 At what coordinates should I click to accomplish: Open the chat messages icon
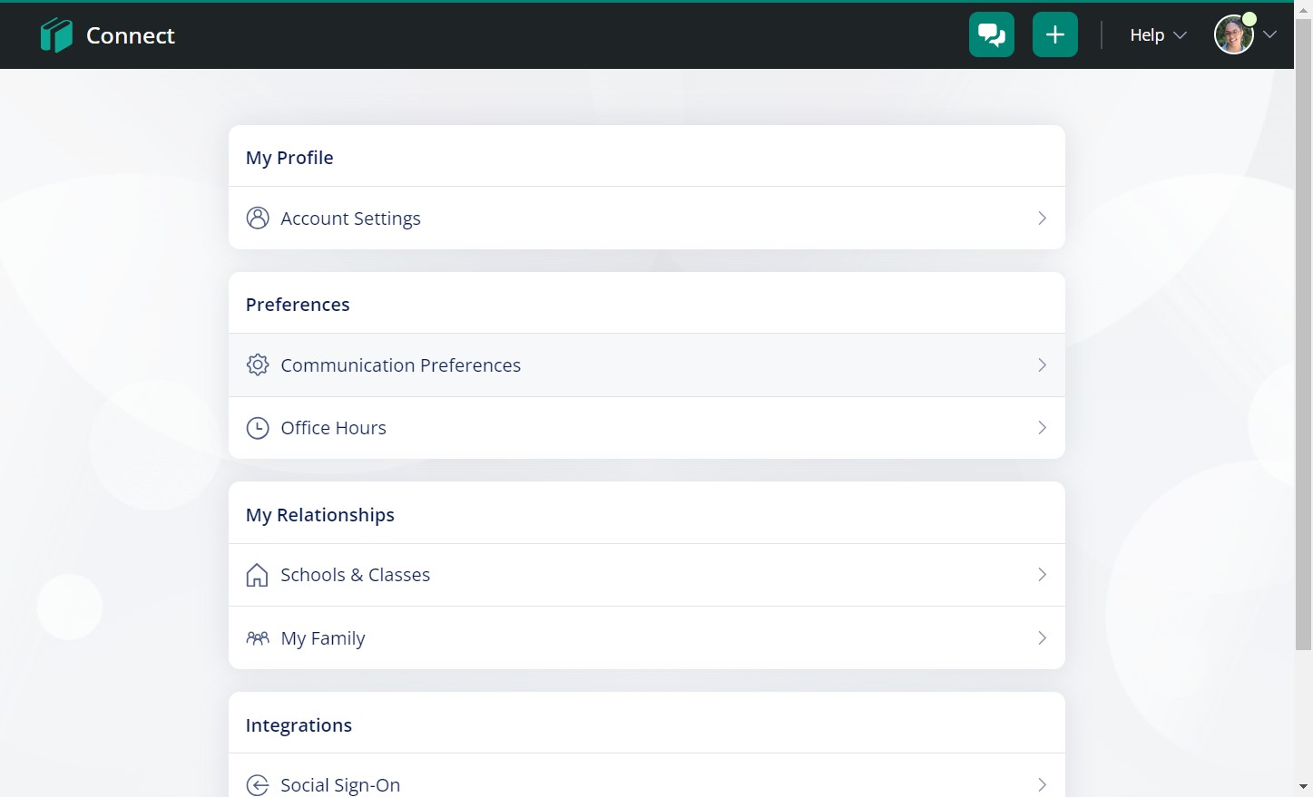pos(991,35)
